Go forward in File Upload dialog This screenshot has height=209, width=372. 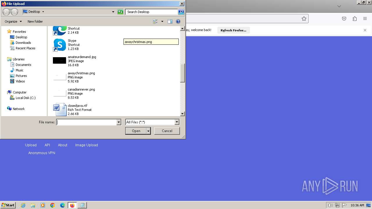[14, 12]
